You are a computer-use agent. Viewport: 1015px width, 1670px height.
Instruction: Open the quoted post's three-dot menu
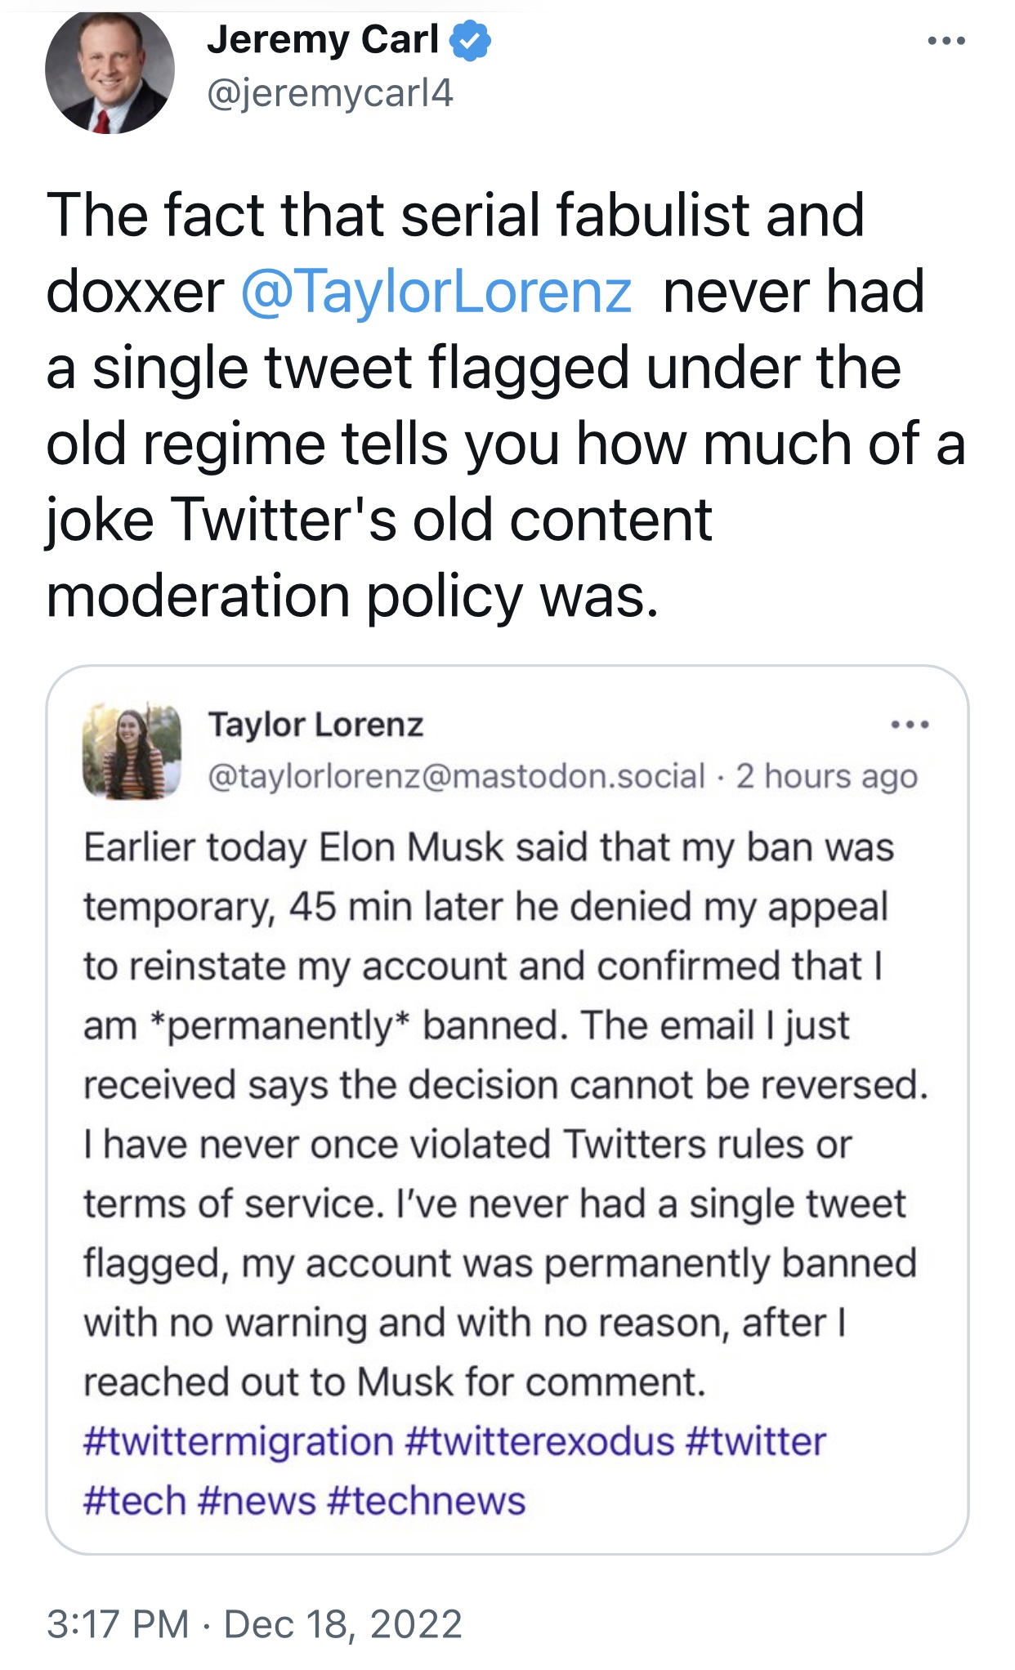(910, 725)
